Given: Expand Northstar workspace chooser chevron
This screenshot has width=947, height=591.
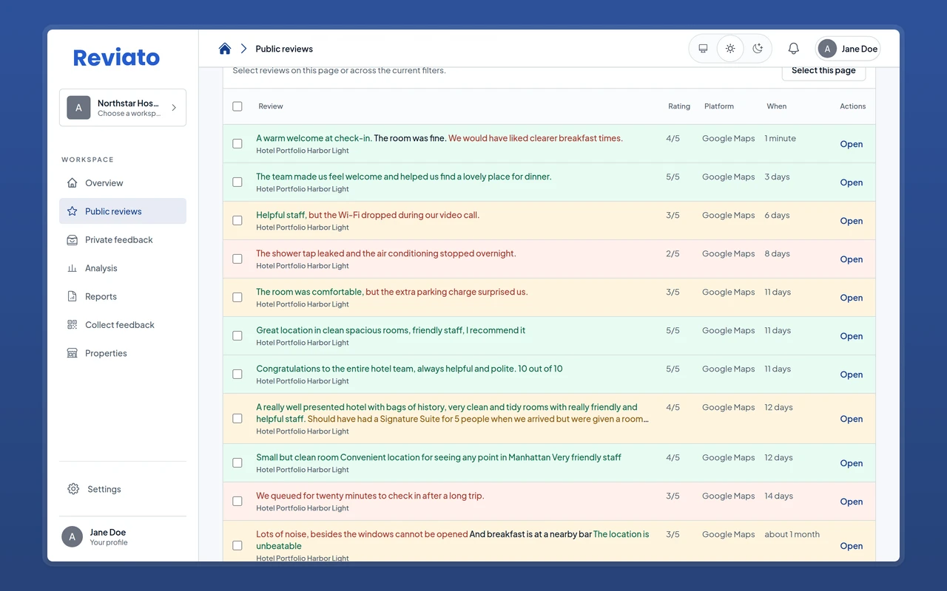Looking at the screenshot, I should (174, 108).
